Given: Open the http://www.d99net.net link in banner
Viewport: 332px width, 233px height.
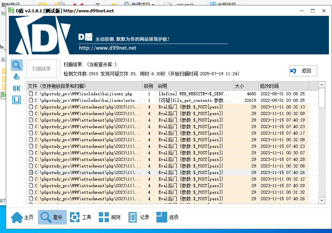Looking at the screenshot, I should click(x=108, y=48).
